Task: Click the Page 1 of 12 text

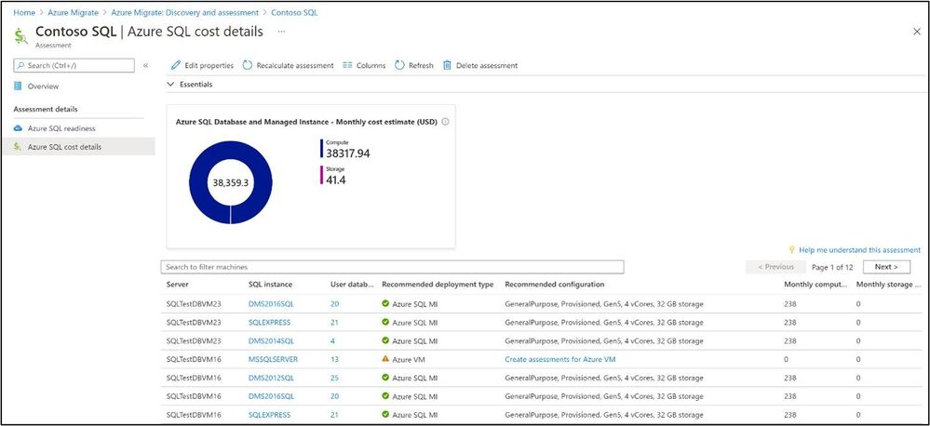Action: pos(832,267)
